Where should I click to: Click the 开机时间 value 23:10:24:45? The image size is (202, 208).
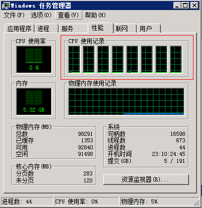168,154
